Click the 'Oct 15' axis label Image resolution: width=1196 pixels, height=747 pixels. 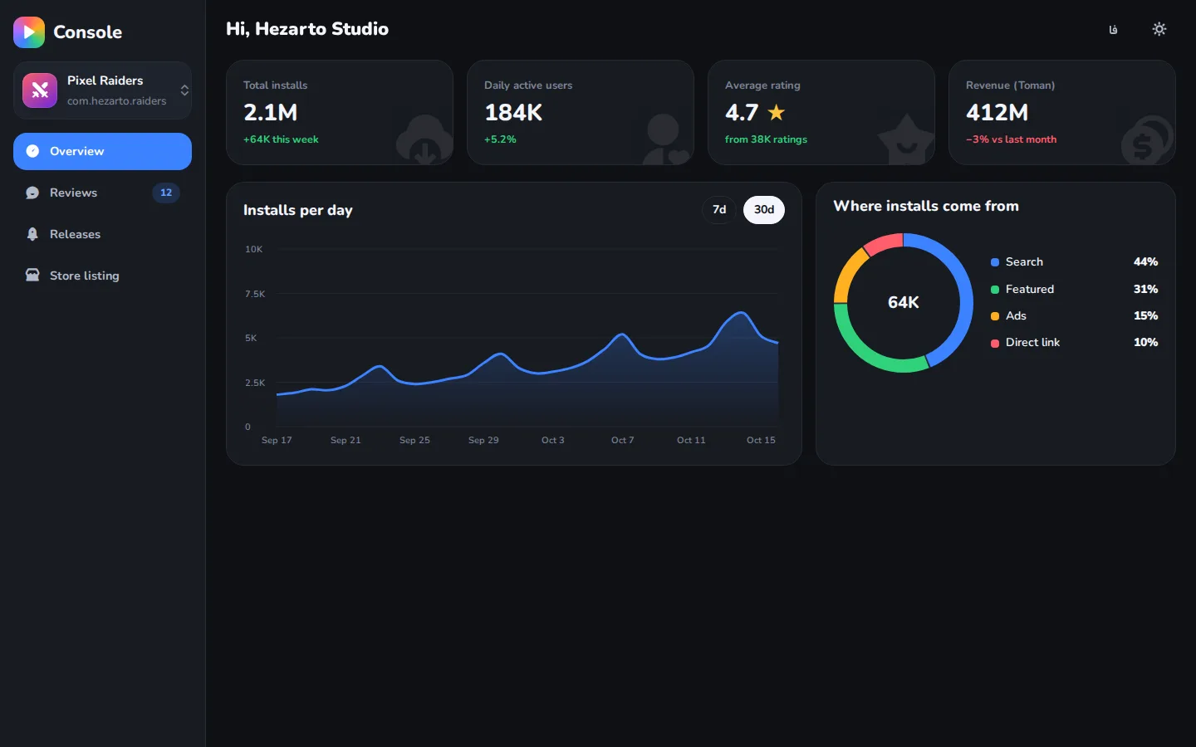(x=761, y=440)
